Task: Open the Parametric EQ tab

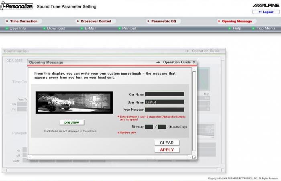Action: pyautogui.click(x=163, y=21)
